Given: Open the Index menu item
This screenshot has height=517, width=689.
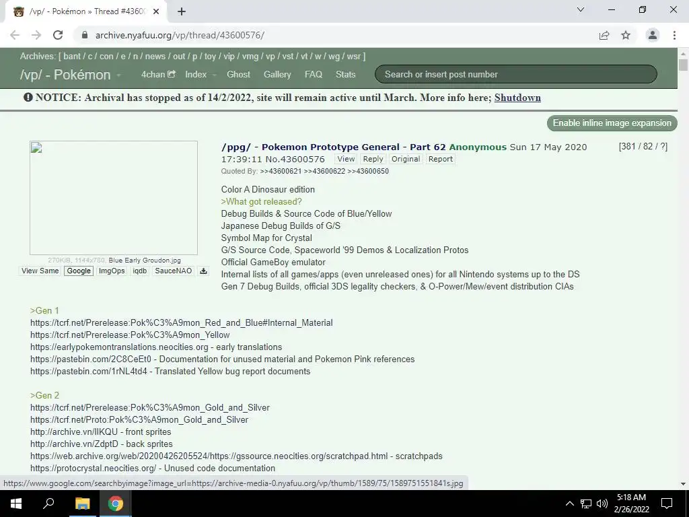Looking at the screenshot, I should pos(196,74).
